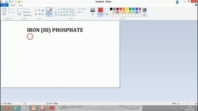Click the volume icon in system tray
The image size is (198, 111).
(x=174, y=108)
